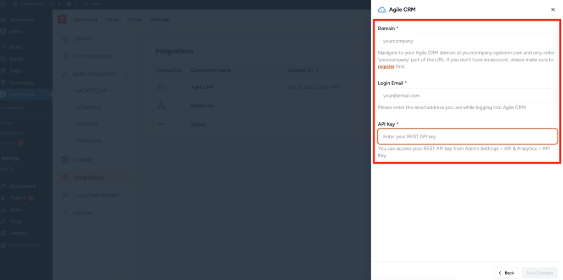563x280 pixels.
Task: Open Entries submenu in sidebar
Action: [x=8, y=143]
